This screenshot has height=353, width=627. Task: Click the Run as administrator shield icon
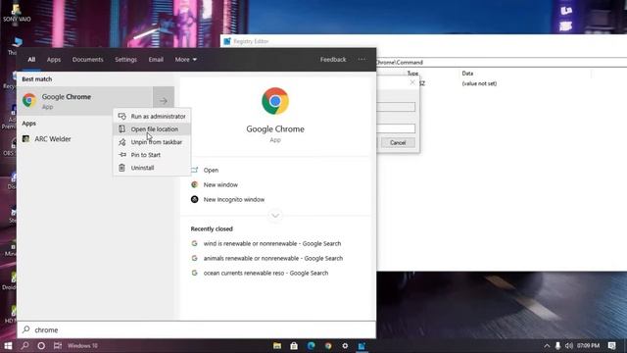pos(121,116)
